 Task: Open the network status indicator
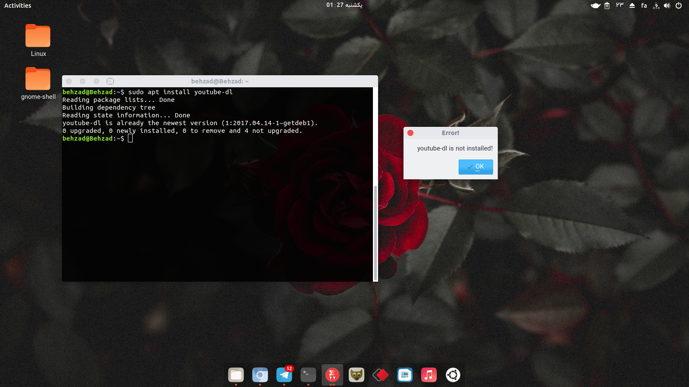coord(656,6)
